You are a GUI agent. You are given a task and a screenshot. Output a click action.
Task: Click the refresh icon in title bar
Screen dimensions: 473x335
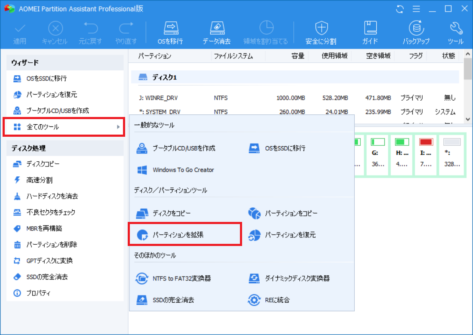point(400,9)
